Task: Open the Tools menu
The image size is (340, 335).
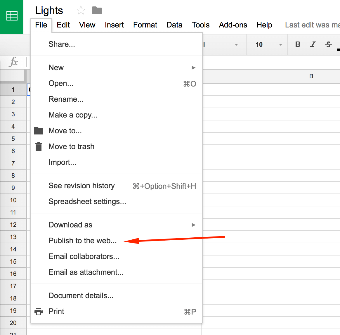Action: [x=201, y=25]
